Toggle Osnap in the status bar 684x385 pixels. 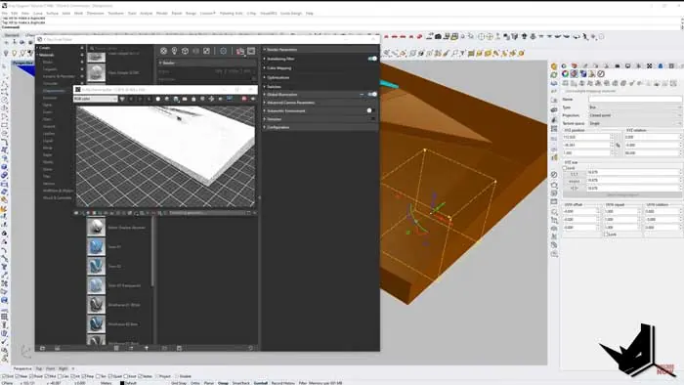pyautogui.click(x=224, y=383)
